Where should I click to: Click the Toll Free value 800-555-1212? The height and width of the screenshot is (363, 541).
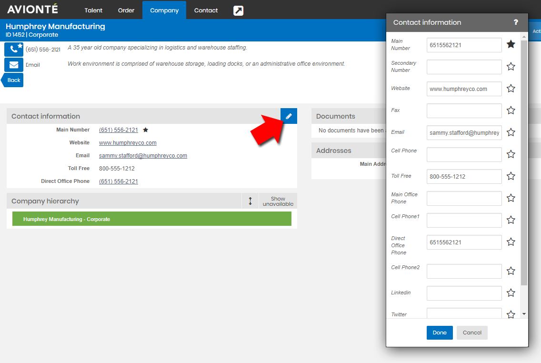pos(117,168)
